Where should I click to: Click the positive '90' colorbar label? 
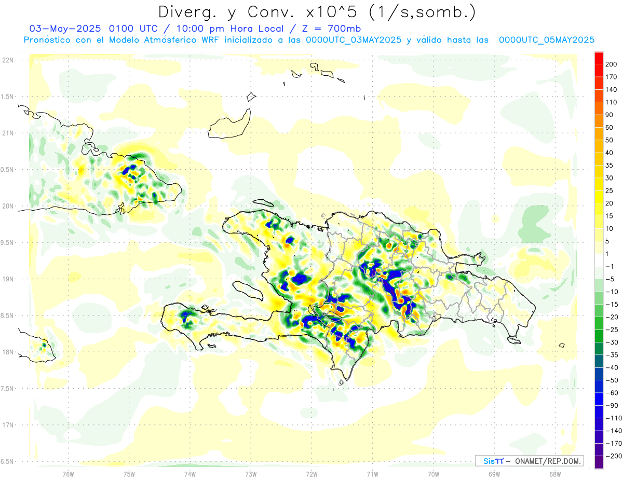click(610, 115)
